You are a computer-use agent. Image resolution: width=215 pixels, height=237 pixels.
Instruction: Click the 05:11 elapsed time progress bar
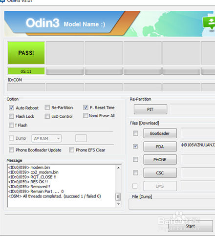[x=26, y=71]
